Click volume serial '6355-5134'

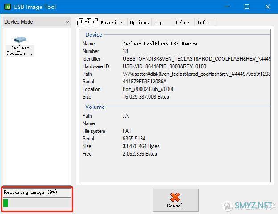pos(134,139)
